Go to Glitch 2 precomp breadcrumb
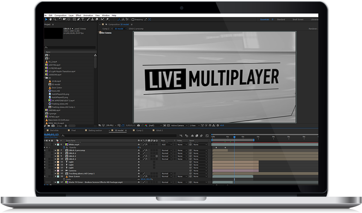Image resolution: width=362 pixels, height=213 pixels. pos(136,29)
